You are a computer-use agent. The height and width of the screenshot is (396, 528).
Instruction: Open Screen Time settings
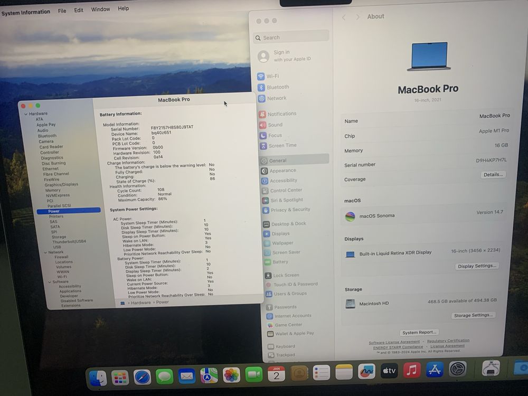point(278,146)
